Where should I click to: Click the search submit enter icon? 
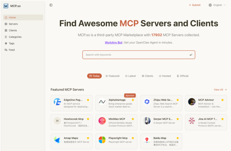coord(191,55)
